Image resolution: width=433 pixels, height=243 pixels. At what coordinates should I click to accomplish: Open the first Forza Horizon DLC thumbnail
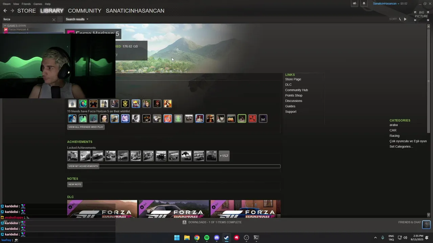(x=102, y=209)
